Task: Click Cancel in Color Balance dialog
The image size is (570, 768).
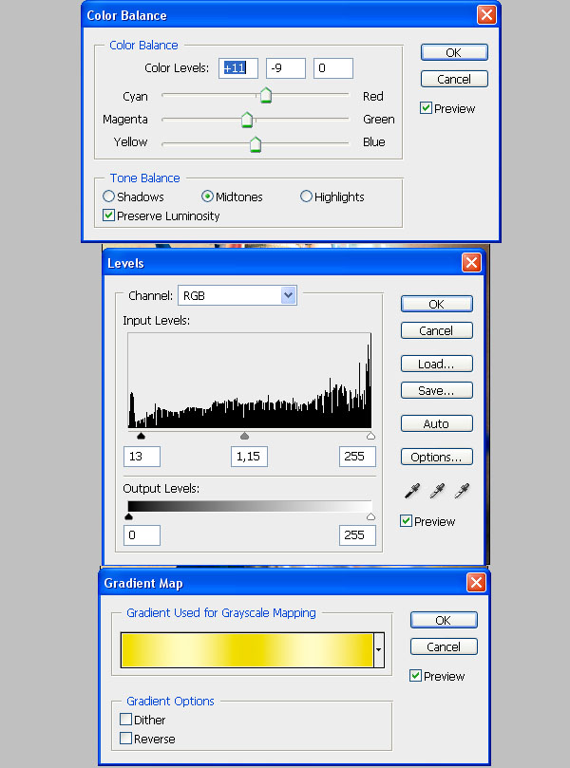Action: tap(454, 79)
